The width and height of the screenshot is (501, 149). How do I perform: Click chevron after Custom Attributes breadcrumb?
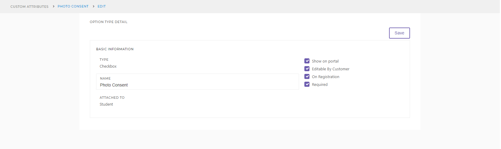(54, 6)
